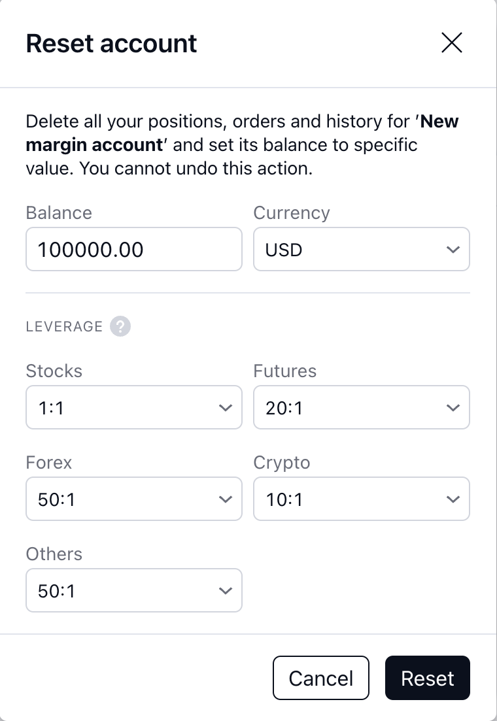The image size is (497, 721).
Task: Open the Crypto leverage dropdown showing 10:1
Action: pyautogui.click(x=353, y=499)
